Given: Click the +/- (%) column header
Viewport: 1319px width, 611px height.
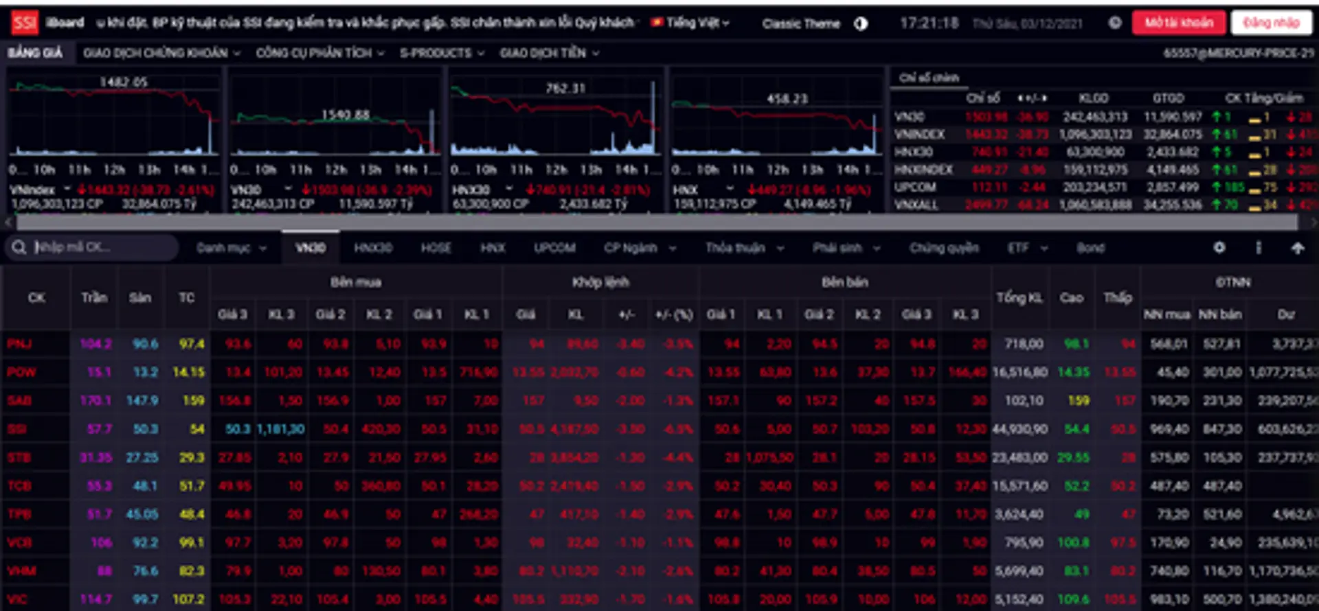Looking at the screenshot, I should click(x=674, y=314).
